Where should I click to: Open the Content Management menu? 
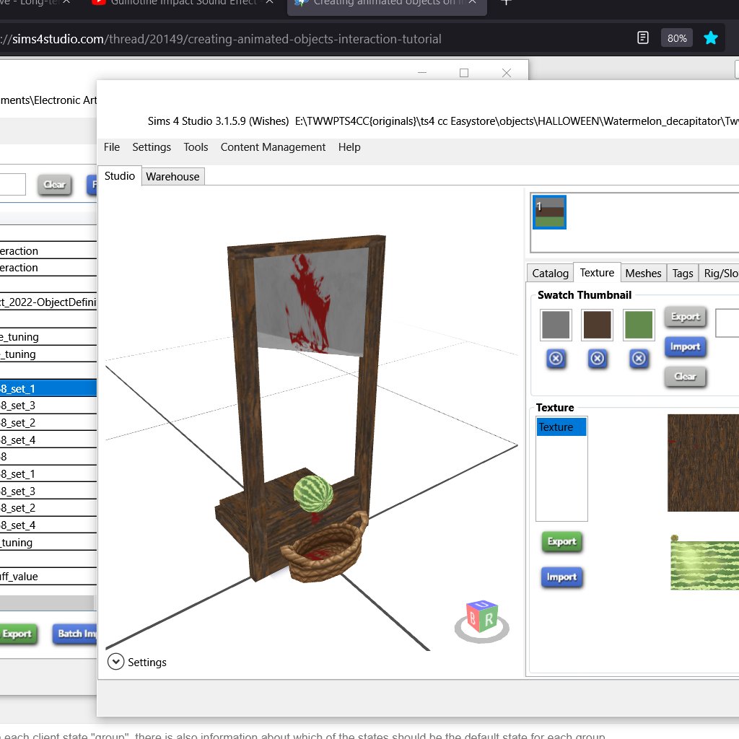[x=273, y=147]
